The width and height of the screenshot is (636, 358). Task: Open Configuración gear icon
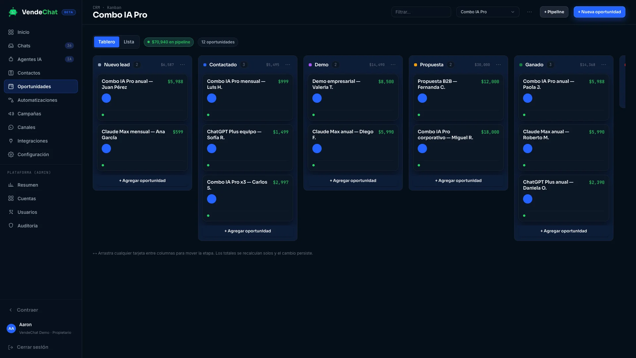click(x=11, y=154)
